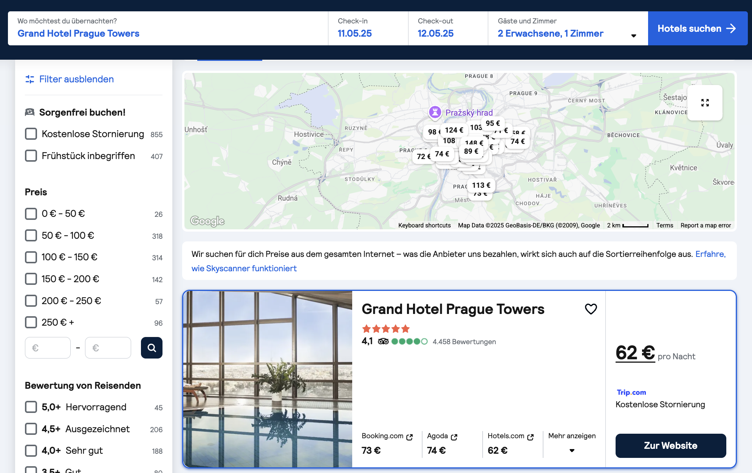The height and width of the screenshot is (473, 752).
Task: Click Zur Website button
Action: [x=671, y=445]
